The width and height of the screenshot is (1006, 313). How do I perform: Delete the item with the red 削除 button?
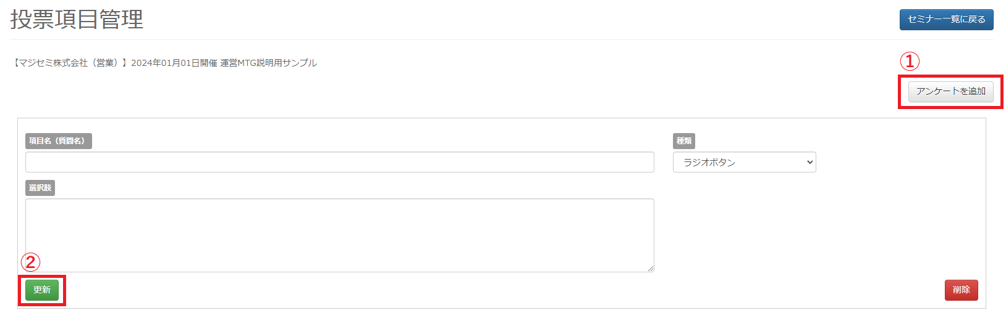(961, 290)
